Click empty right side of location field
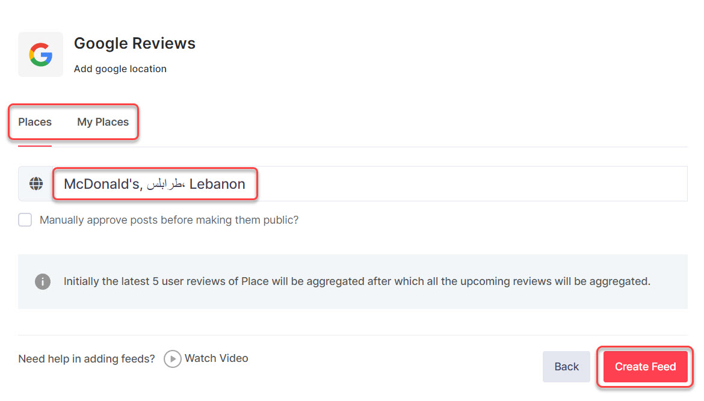704x401 pixels. tap(469, 184)
